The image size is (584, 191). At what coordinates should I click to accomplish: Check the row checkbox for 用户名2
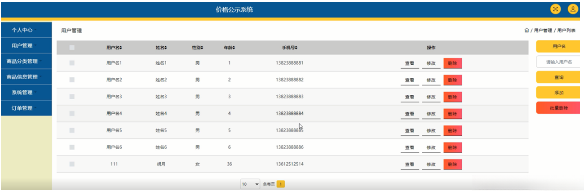pyautogui.click(x=72, y=80)
